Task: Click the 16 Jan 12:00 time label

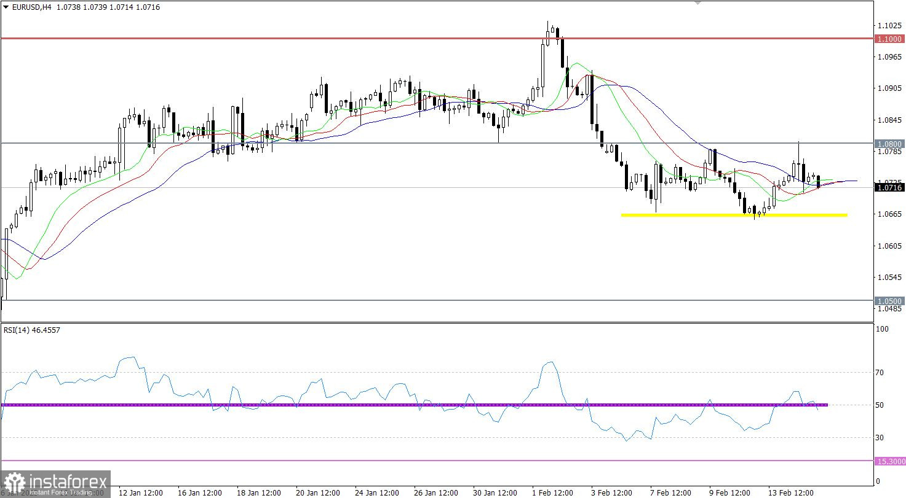Action: pos(199,493)
